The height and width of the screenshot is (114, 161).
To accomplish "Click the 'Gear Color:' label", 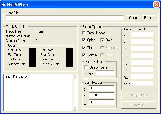I will 48,59.
